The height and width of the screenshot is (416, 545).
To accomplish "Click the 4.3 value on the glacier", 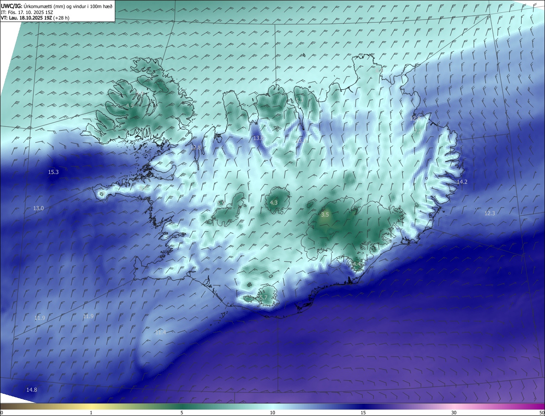I will point(274,203).
